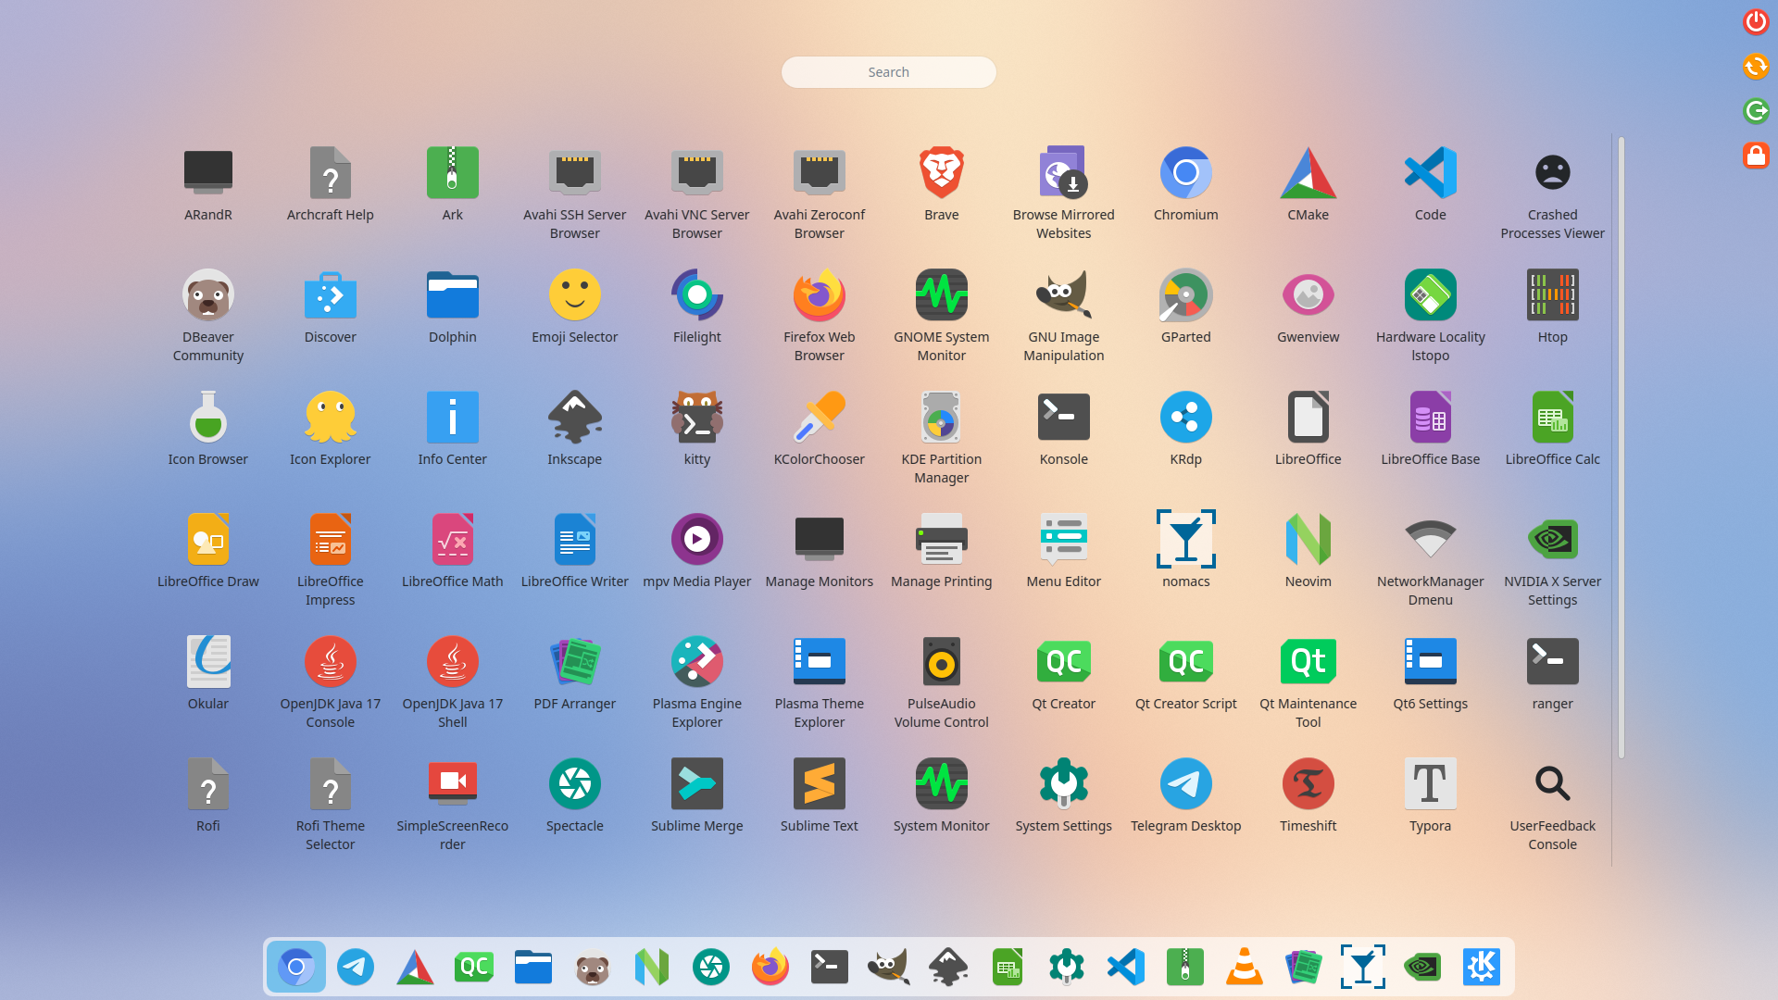Screen dimensions: 1778x1000
Task: Open SimpleScreenRecorder
Action: [x=453, y=804]
